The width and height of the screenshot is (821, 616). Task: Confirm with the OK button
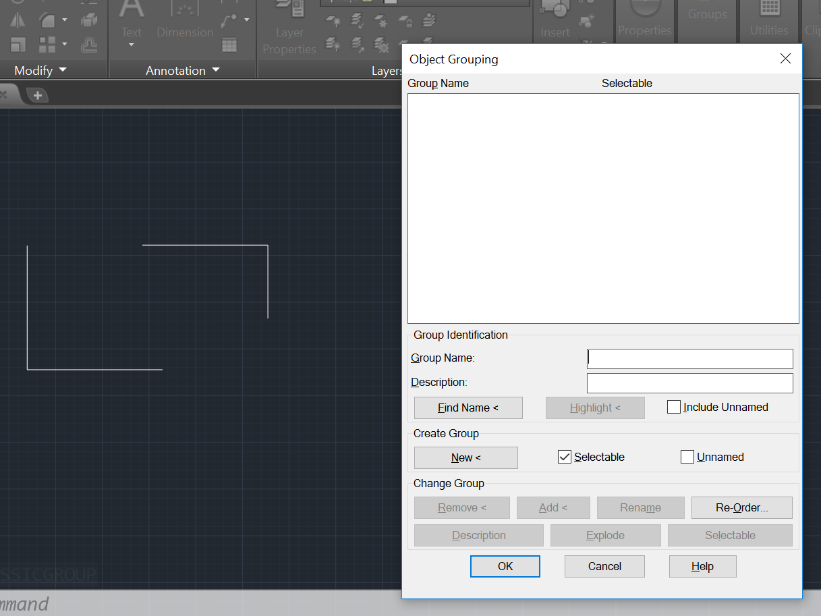pyautogui.click(x=505, y=566)
